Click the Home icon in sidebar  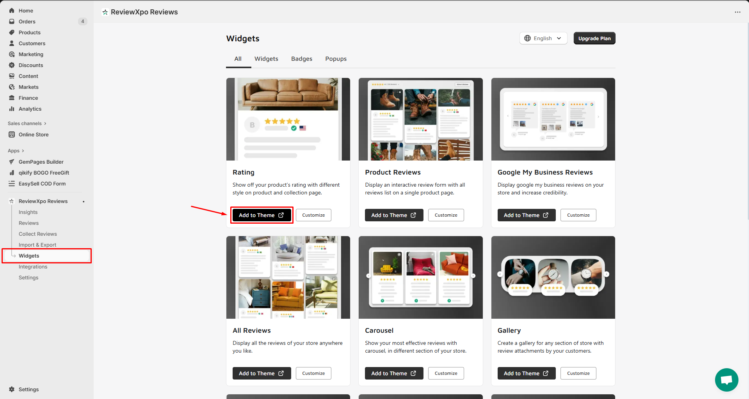pos(12,11)
